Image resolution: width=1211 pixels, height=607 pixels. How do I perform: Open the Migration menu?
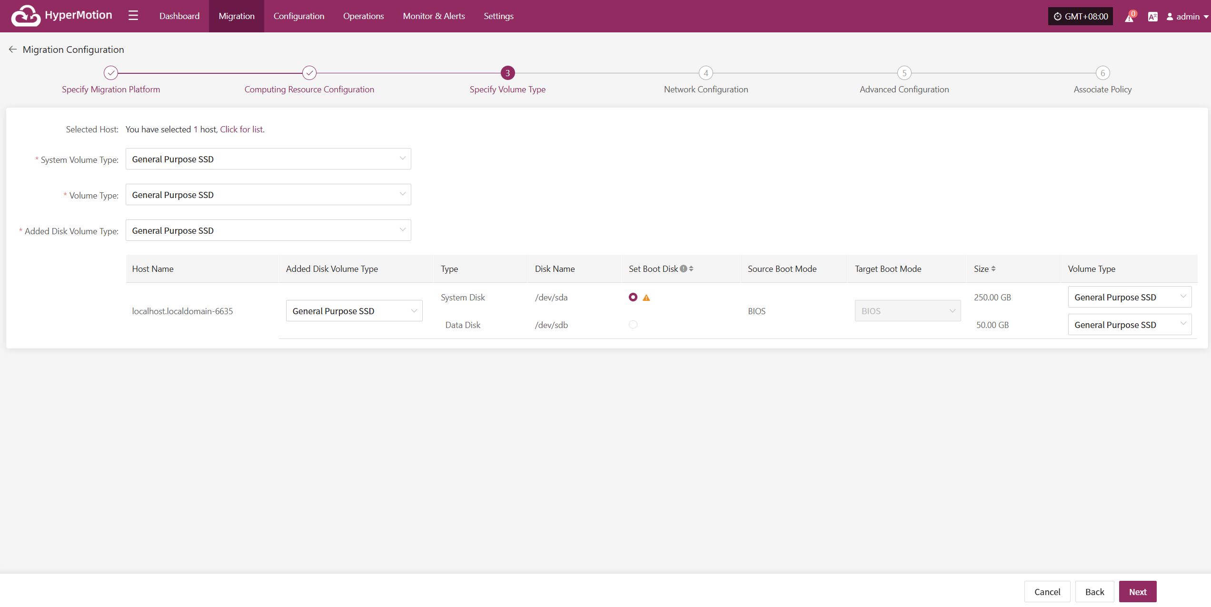pyautogui.click(x=237, y=16)
